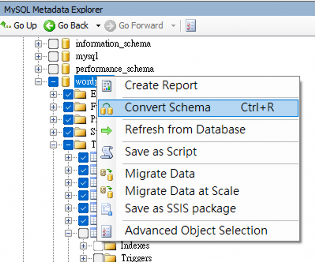The height and width of the screenshot is (262, 315).
Task: Enable the performance_schema checkbox
Action: click(x=53, y=69)
